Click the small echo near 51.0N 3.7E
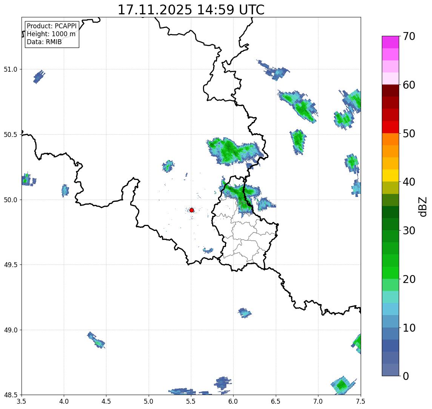The height and width of the screenshot is (409, 432). coord(39,77)
